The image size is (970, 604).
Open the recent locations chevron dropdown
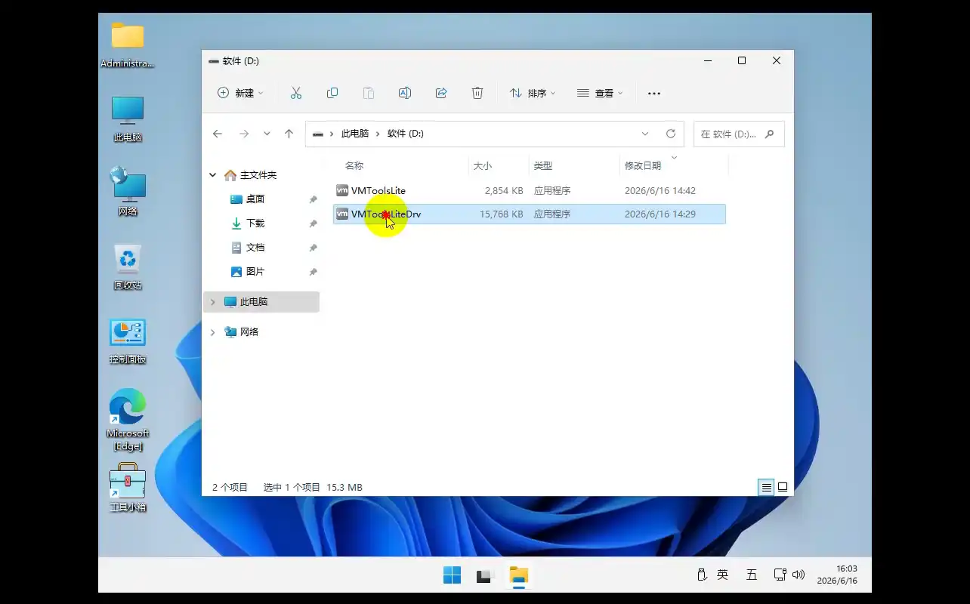pos(267,134)
